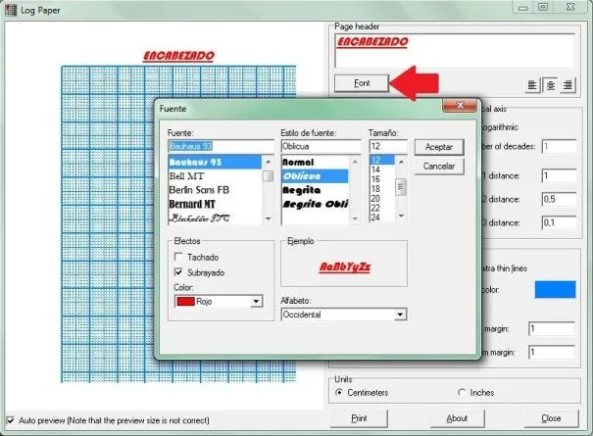
Task: Enable the Tachado checkbox
Action: pyautogui.click(x=177, y=257)
